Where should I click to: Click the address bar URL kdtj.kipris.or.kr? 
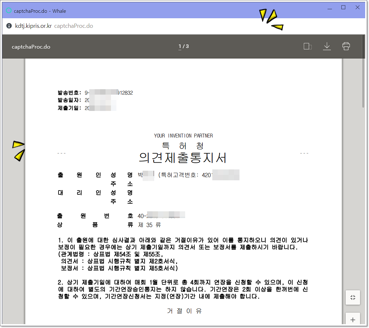click(33, 26)
